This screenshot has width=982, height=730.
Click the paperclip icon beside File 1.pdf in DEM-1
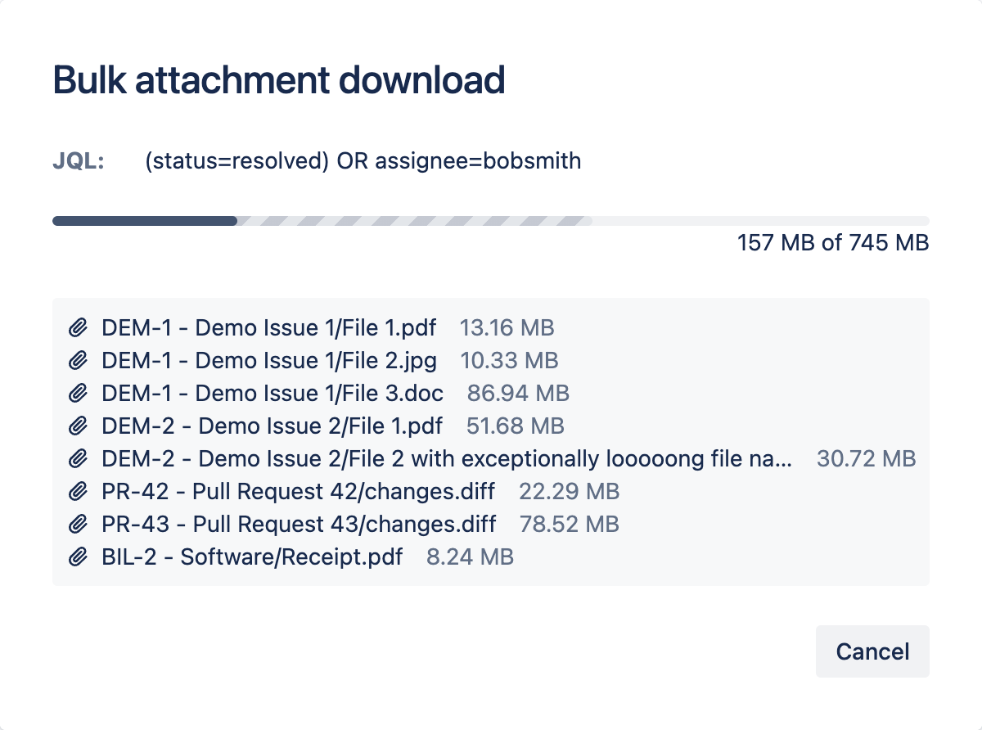click(78, 327)
